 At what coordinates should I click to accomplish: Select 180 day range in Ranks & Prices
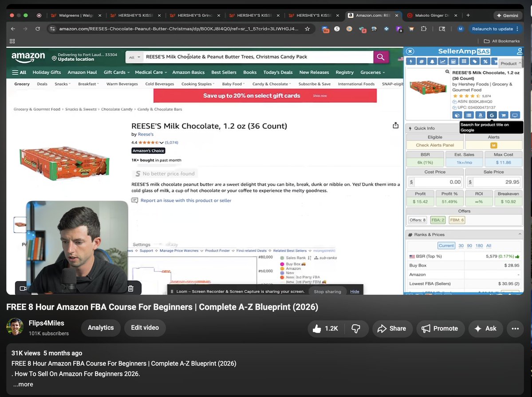(479, 245)
